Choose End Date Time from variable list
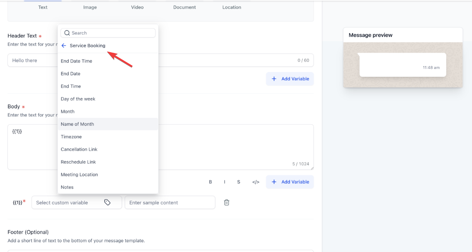Screen dimensions: 472x252 (x=77, y=61)
